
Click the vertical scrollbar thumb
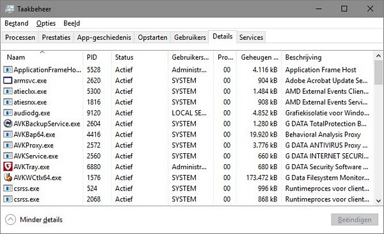378,72
